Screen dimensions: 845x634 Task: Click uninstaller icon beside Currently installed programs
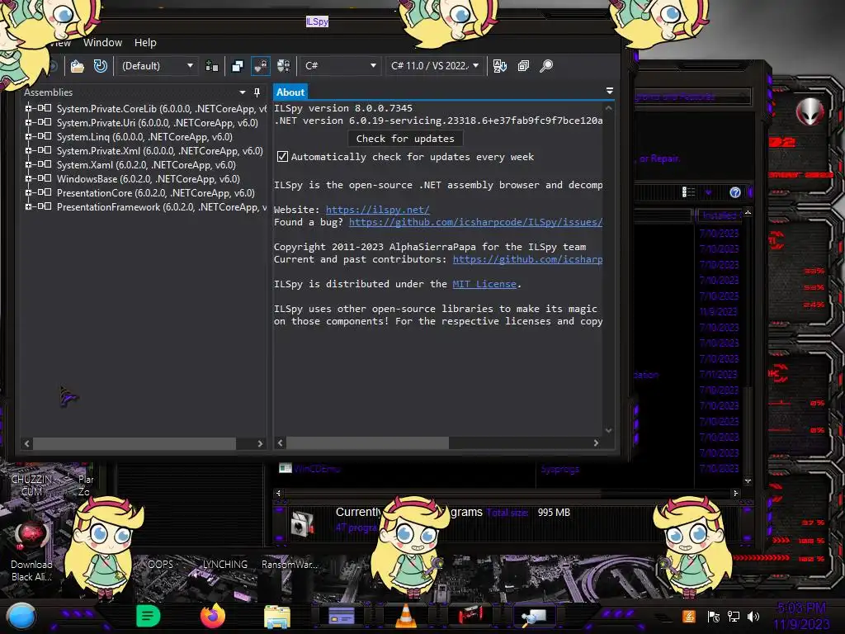coord(302,524)
